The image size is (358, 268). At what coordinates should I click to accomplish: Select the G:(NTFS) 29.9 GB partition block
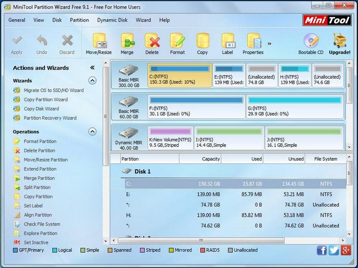(x=295, y=107)
